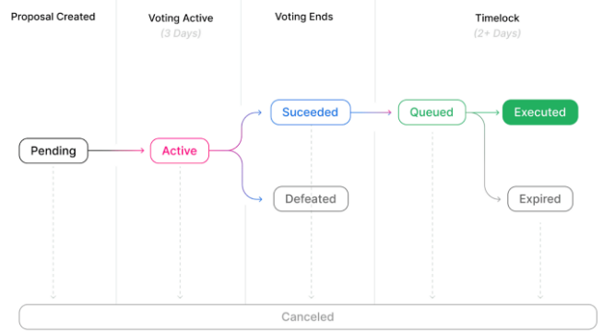Click the wide Canceled bar

point(308,316)
